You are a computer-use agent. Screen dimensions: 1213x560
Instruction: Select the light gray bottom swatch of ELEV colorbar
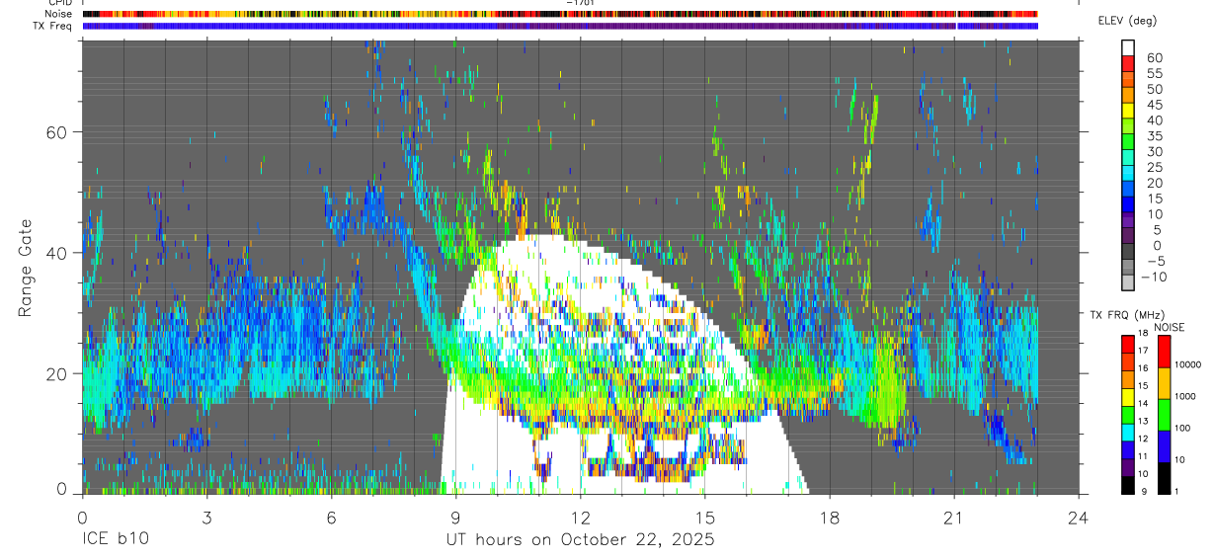(1128, 283)
